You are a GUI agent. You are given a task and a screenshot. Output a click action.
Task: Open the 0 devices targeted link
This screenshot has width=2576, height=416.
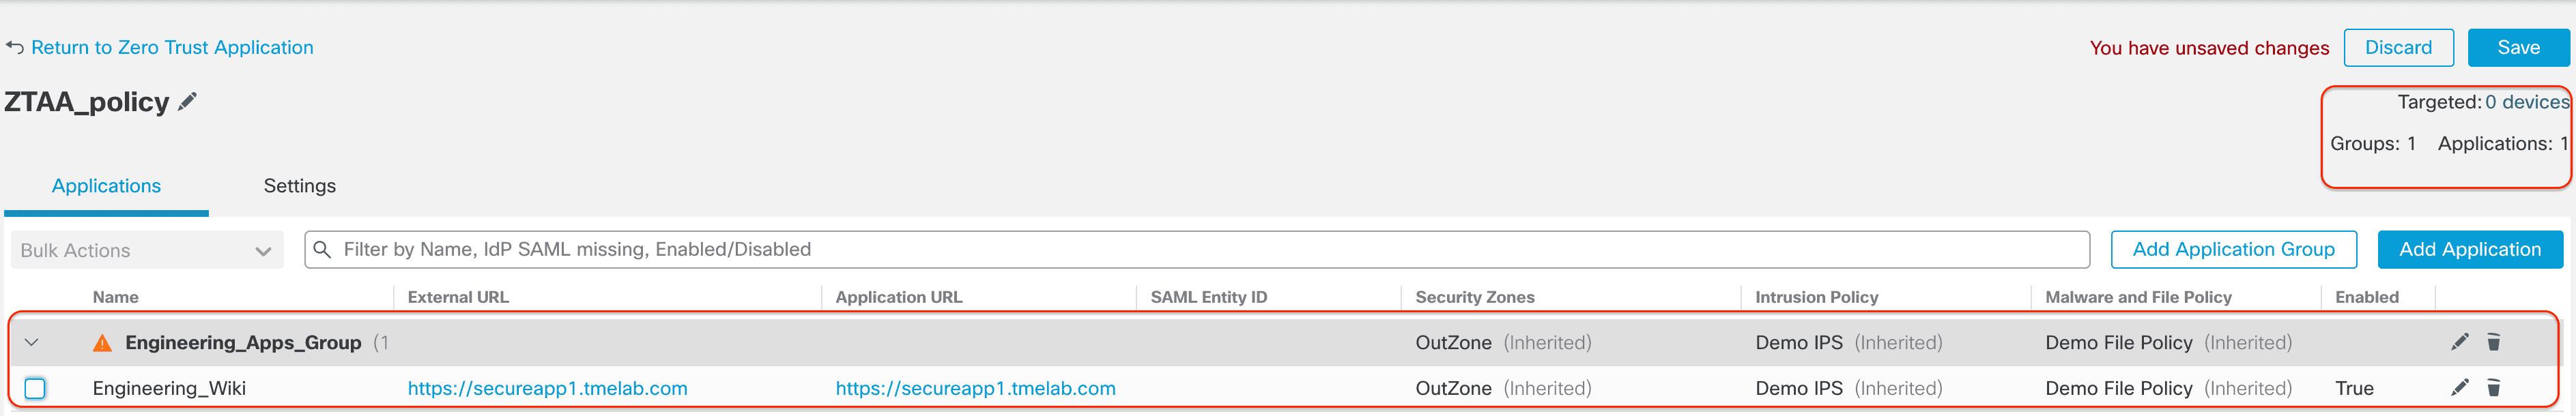point(2526,102)
